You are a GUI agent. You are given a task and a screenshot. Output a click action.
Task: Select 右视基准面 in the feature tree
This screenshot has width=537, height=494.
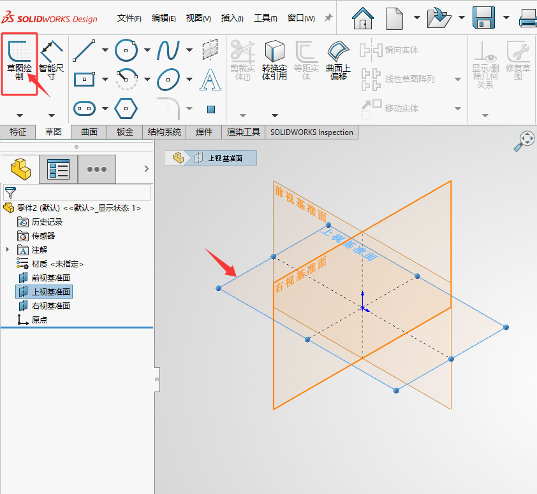point(44,306)
